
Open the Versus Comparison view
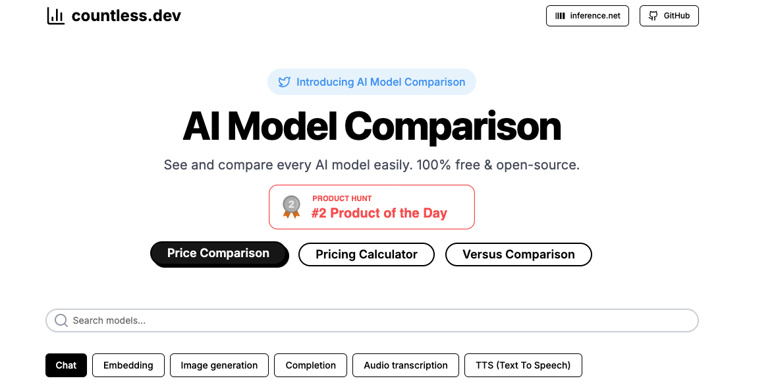pos(518,254)
